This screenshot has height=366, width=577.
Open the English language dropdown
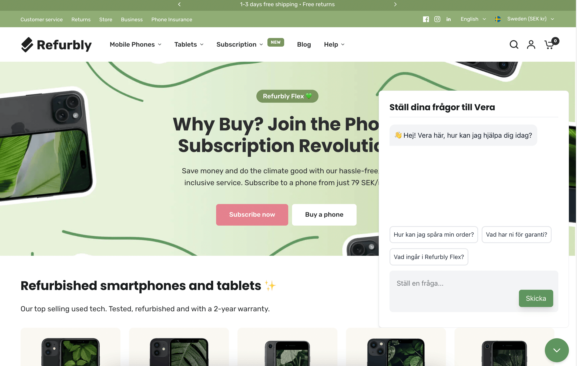474,19
